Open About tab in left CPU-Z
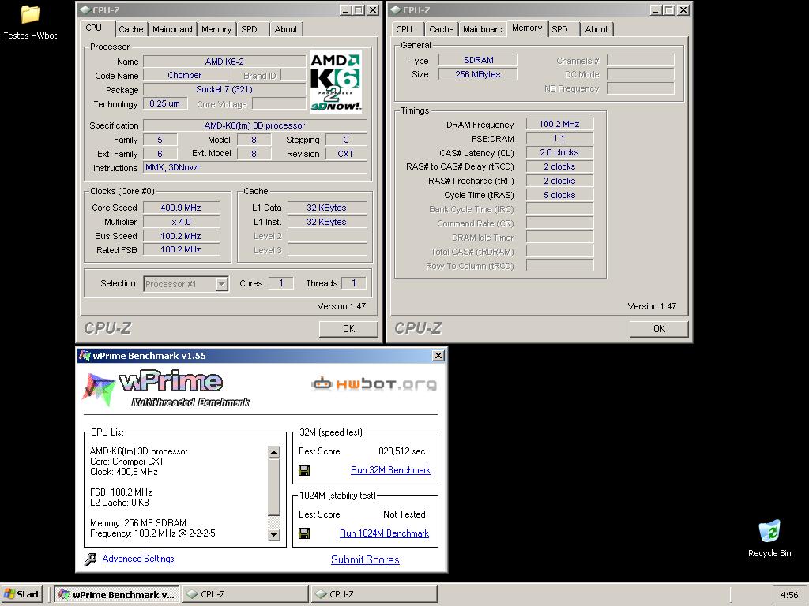 [x=286, y=29]
